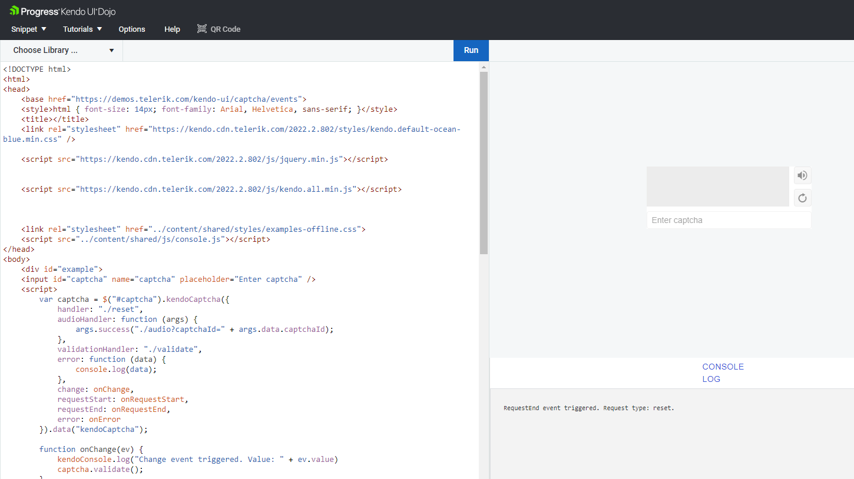Viewport: 854px width, 479px height.
Task: Click the gray captcha image placeholder
Action: [717, 187]
